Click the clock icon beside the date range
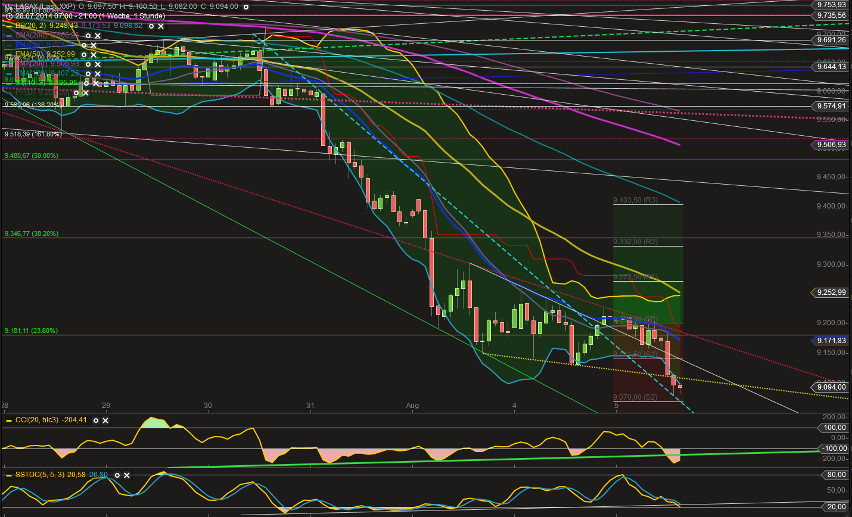The image size is (852, 517). 9,16
